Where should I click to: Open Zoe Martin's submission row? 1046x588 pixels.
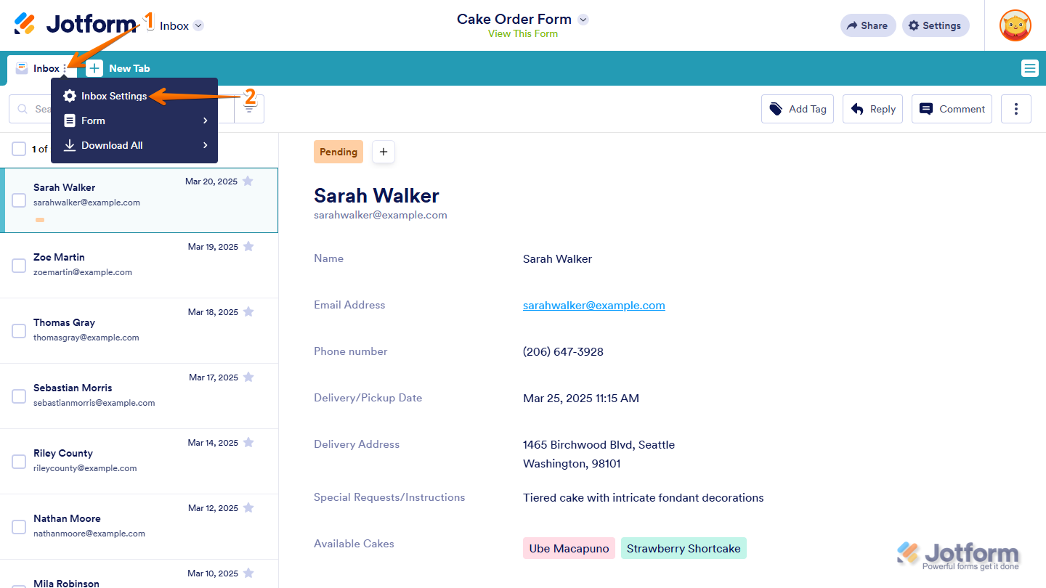click(x=139, y=265)
